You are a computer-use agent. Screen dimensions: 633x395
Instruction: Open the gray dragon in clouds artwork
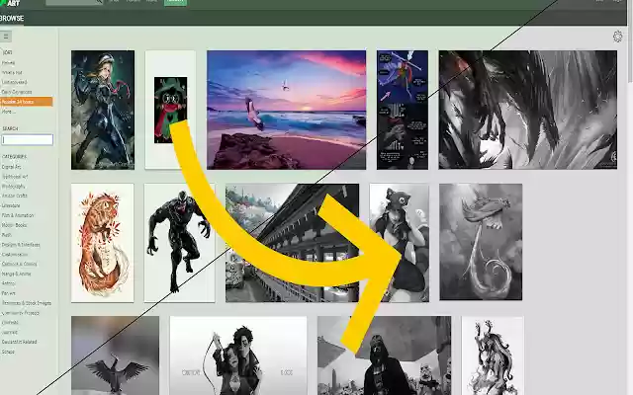pyautogui.click(x=481, y=242)
